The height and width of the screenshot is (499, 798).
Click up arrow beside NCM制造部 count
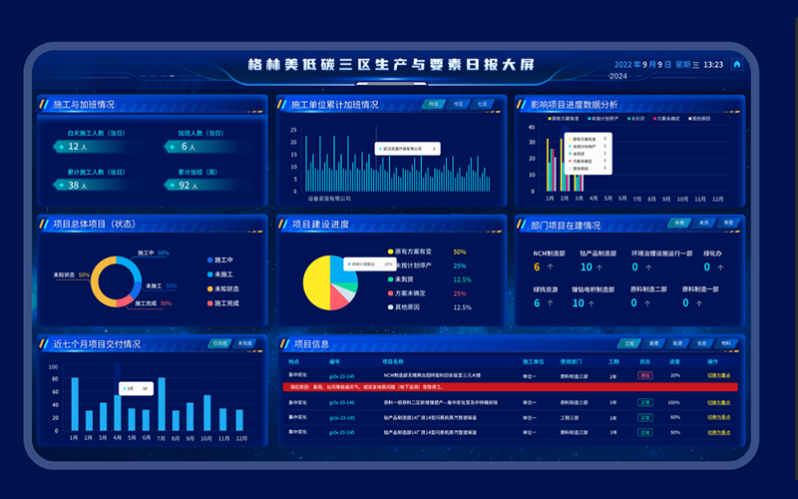pyautogui.click(x=551, y=266)
